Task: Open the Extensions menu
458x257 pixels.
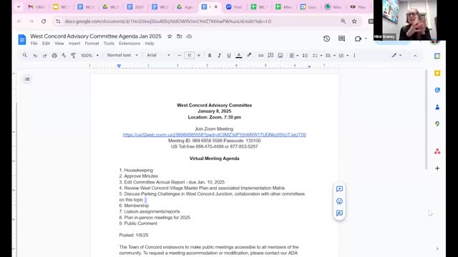Action: (130, 44)
